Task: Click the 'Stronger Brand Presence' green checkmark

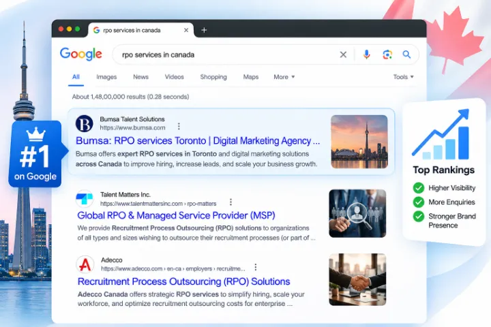Action: click(x=418, y=216)
